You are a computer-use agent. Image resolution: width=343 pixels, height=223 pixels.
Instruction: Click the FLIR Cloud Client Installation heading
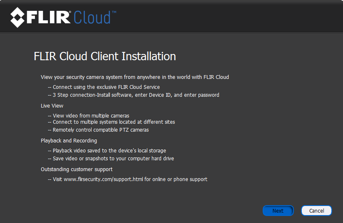point(104,56)
